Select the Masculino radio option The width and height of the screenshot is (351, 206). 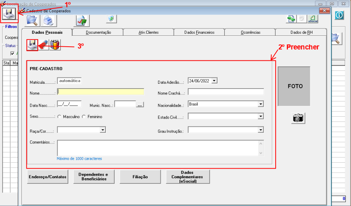(59, 117)
